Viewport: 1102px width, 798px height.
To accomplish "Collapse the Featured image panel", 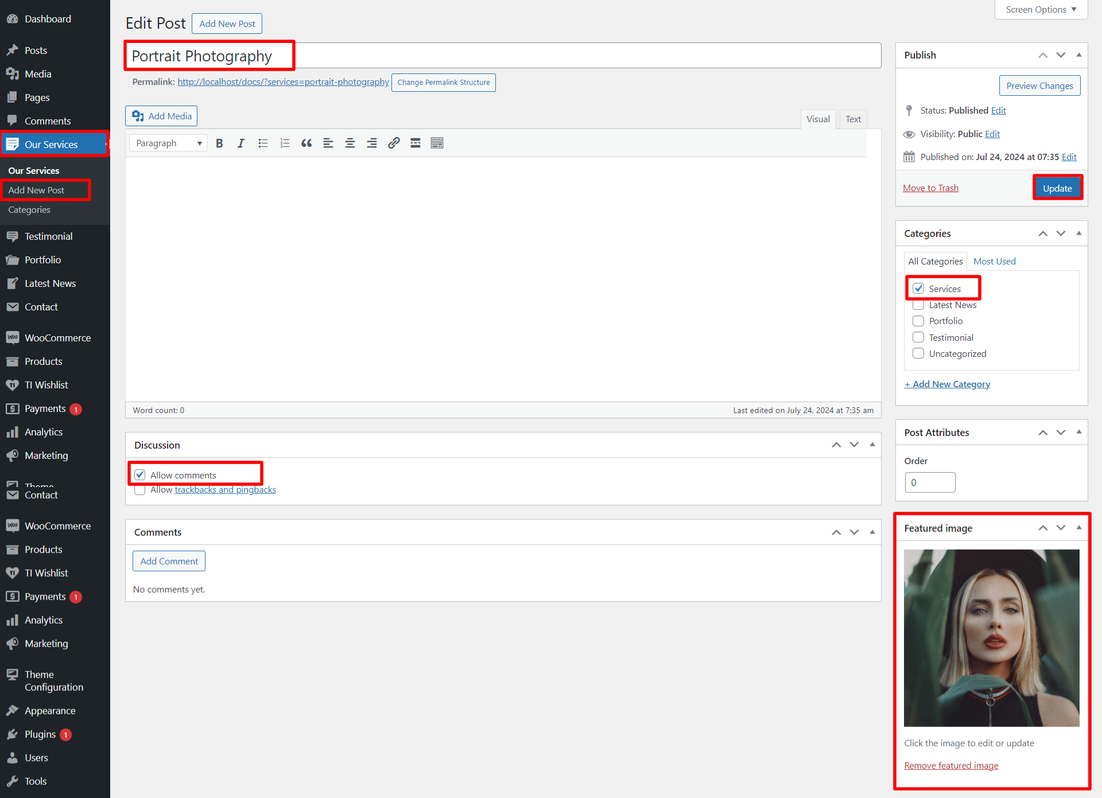I will click(x=1079, y=528).
